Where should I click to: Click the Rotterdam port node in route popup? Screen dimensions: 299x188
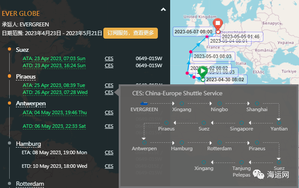point(219,142)
